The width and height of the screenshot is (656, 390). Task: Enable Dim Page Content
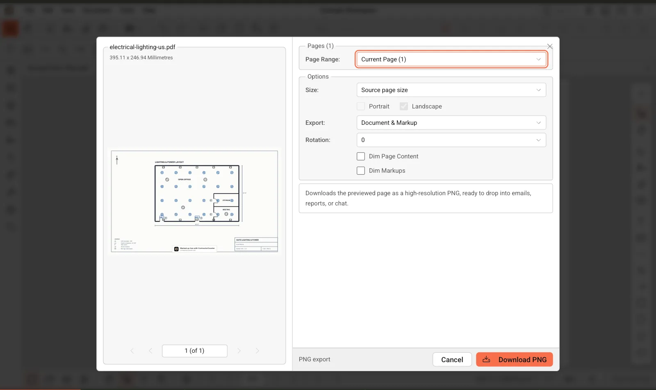tap(361, 156)
